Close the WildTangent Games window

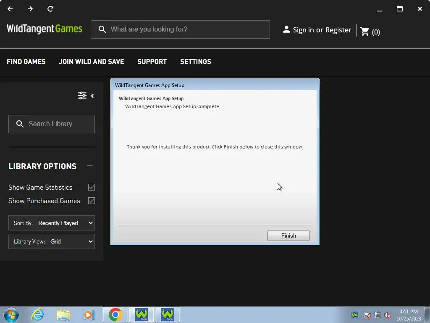click(420, 9)
